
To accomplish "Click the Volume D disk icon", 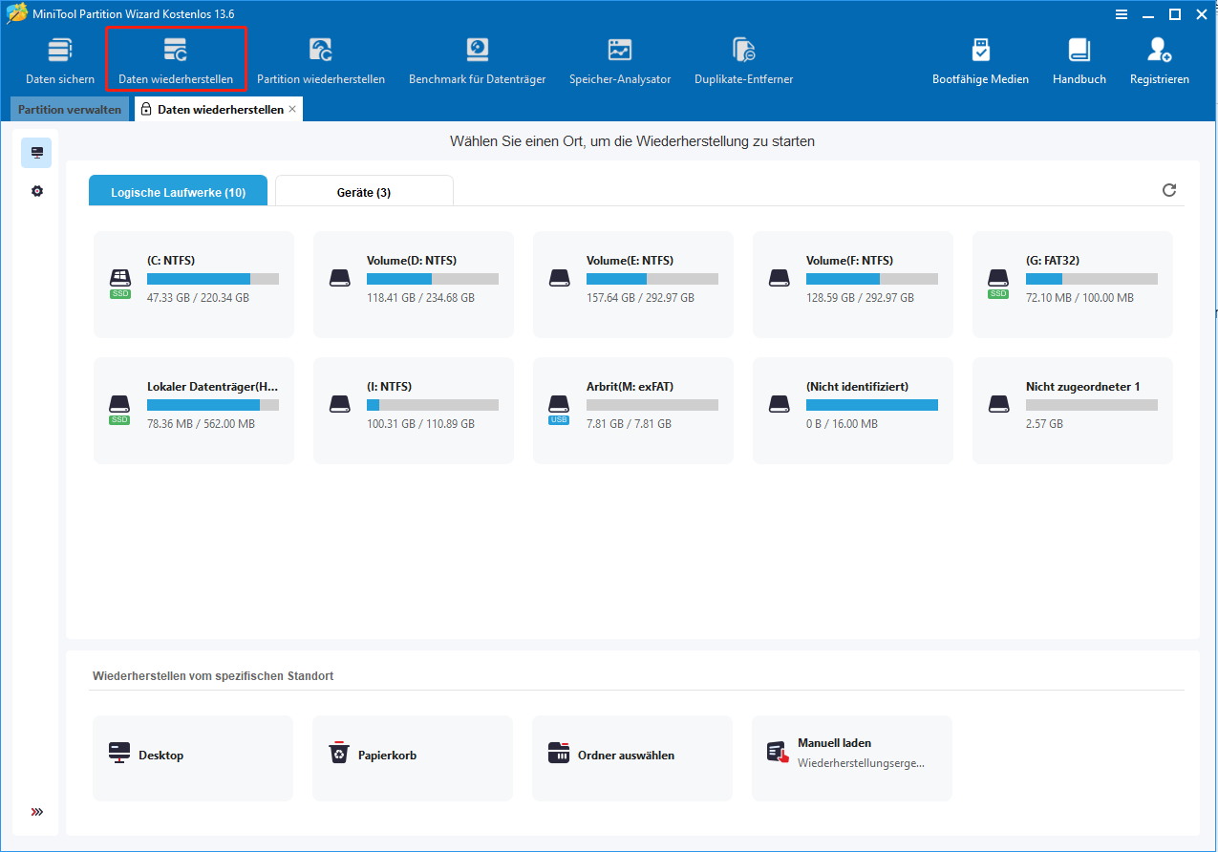I will click(x=339, y=278).
